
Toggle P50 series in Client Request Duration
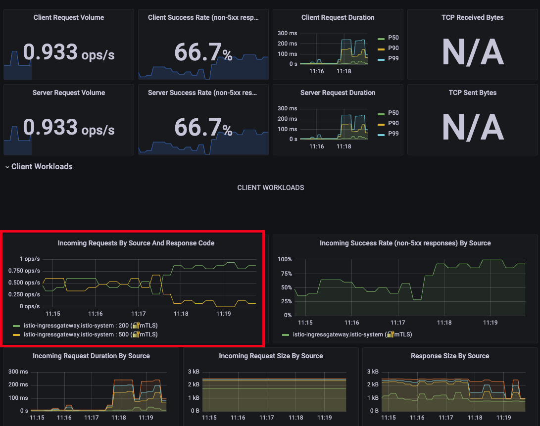coord(393,38)
